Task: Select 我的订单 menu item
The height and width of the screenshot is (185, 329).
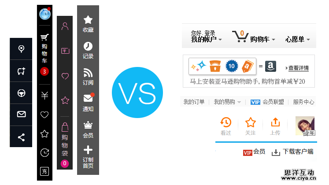Action: (x=194, y=102)
